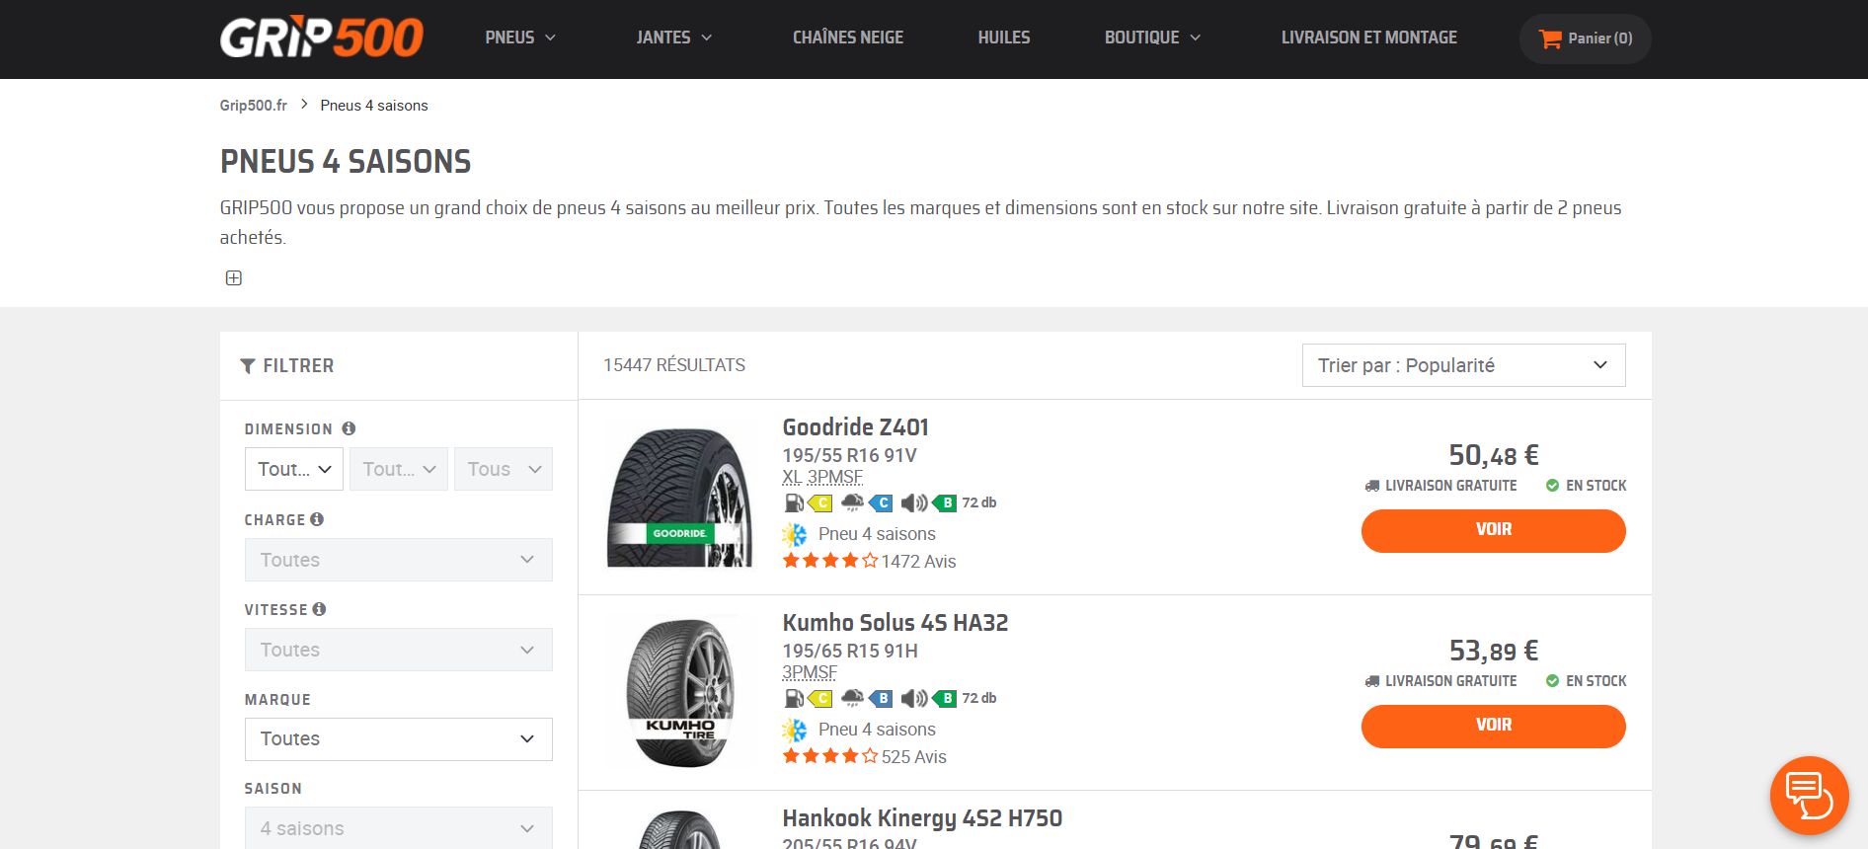Click the GRIP500 logo
Screen dimensions: 1868x849
[x=321, y=38]
